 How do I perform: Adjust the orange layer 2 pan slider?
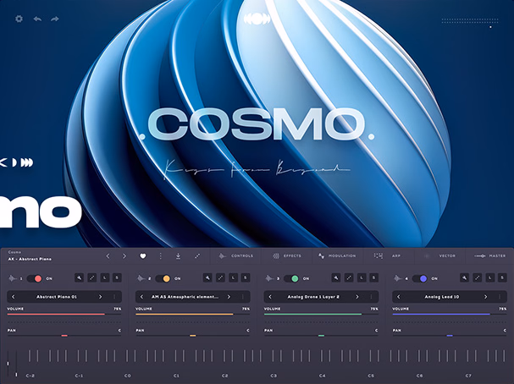[193, 336]
